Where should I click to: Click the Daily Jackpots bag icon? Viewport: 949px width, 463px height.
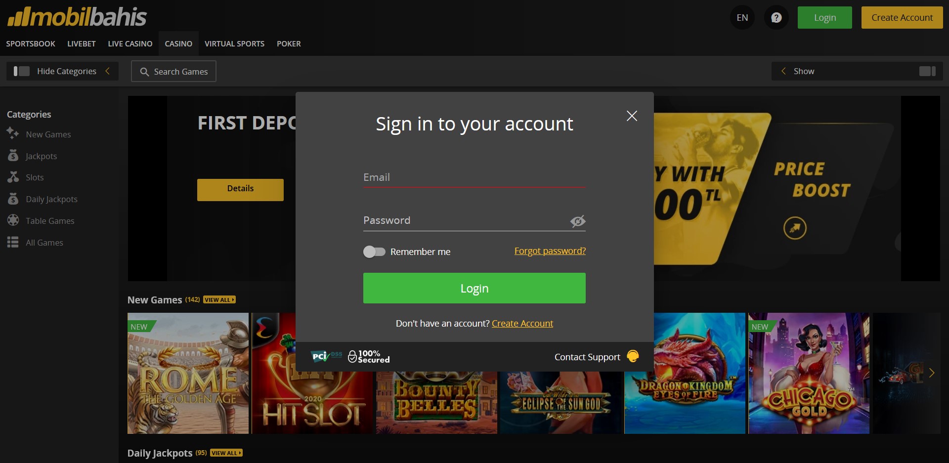click(x=13, y=199)
